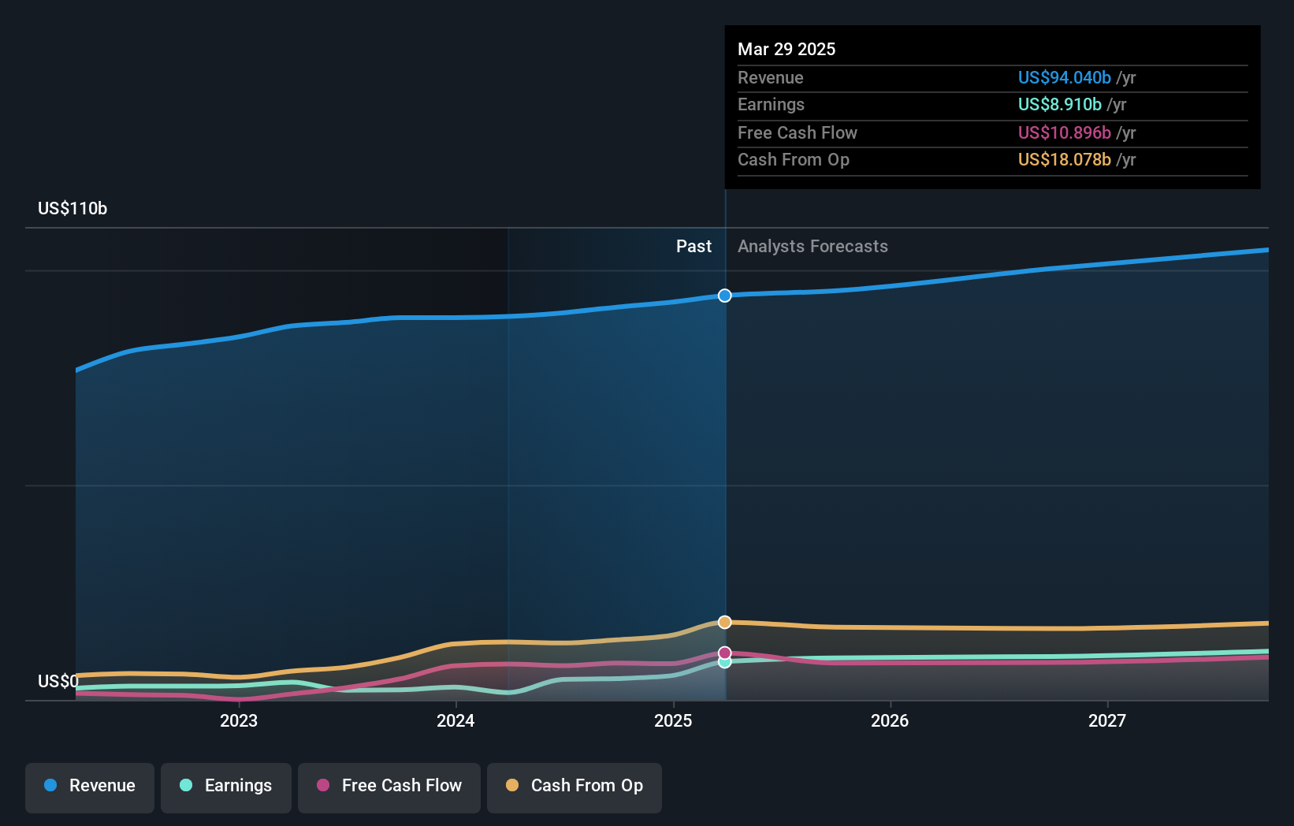Click the yellow Cash From Op legend dot
1294x826 pixels.
point(513,786)
